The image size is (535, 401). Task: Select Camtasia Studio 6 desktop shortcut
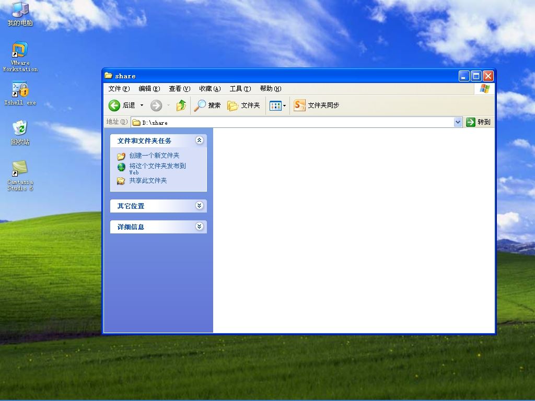point(20,175)
